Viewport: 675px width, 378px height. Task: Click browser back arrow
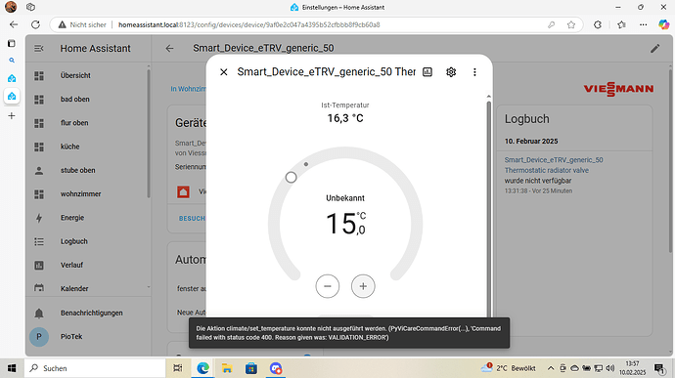(14, 24)
